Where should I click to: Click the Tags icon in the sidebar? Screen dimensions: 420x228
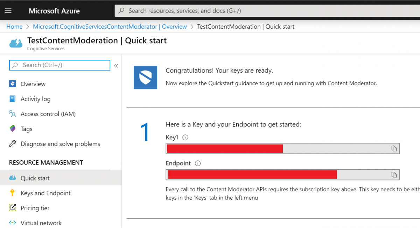tap(13, 129)
